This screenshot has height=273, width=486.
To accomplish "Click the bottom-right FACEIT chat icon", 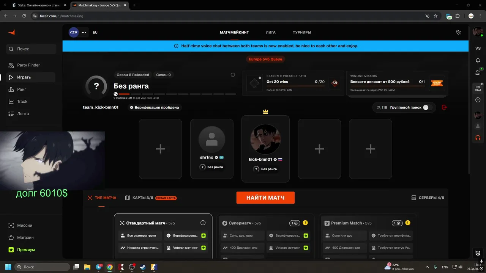I will 478,253.
